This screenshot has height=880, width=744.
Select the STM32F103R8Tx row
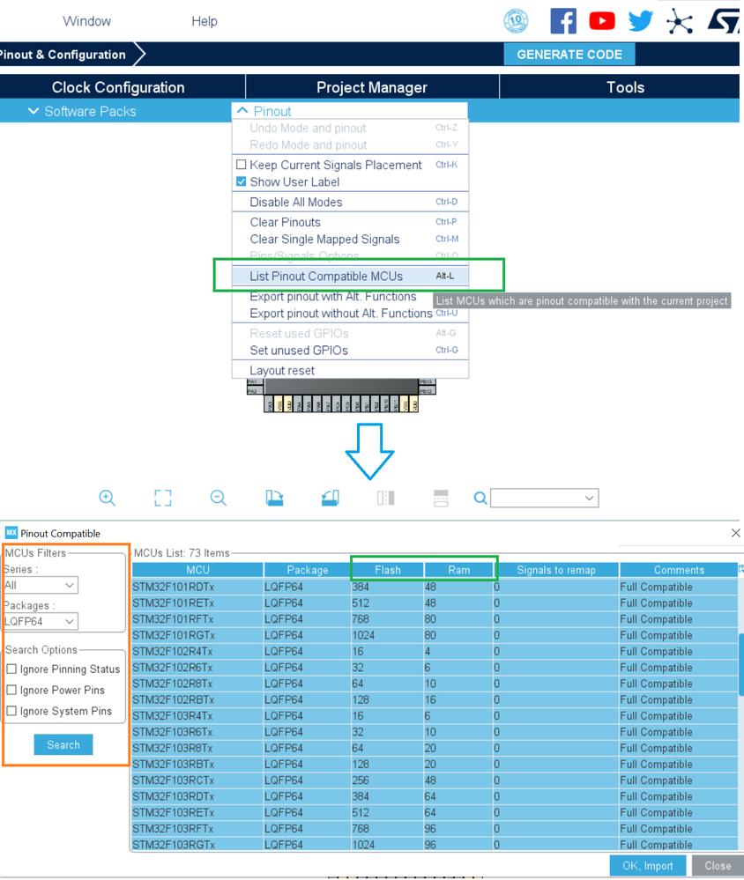tap(435, 748)
